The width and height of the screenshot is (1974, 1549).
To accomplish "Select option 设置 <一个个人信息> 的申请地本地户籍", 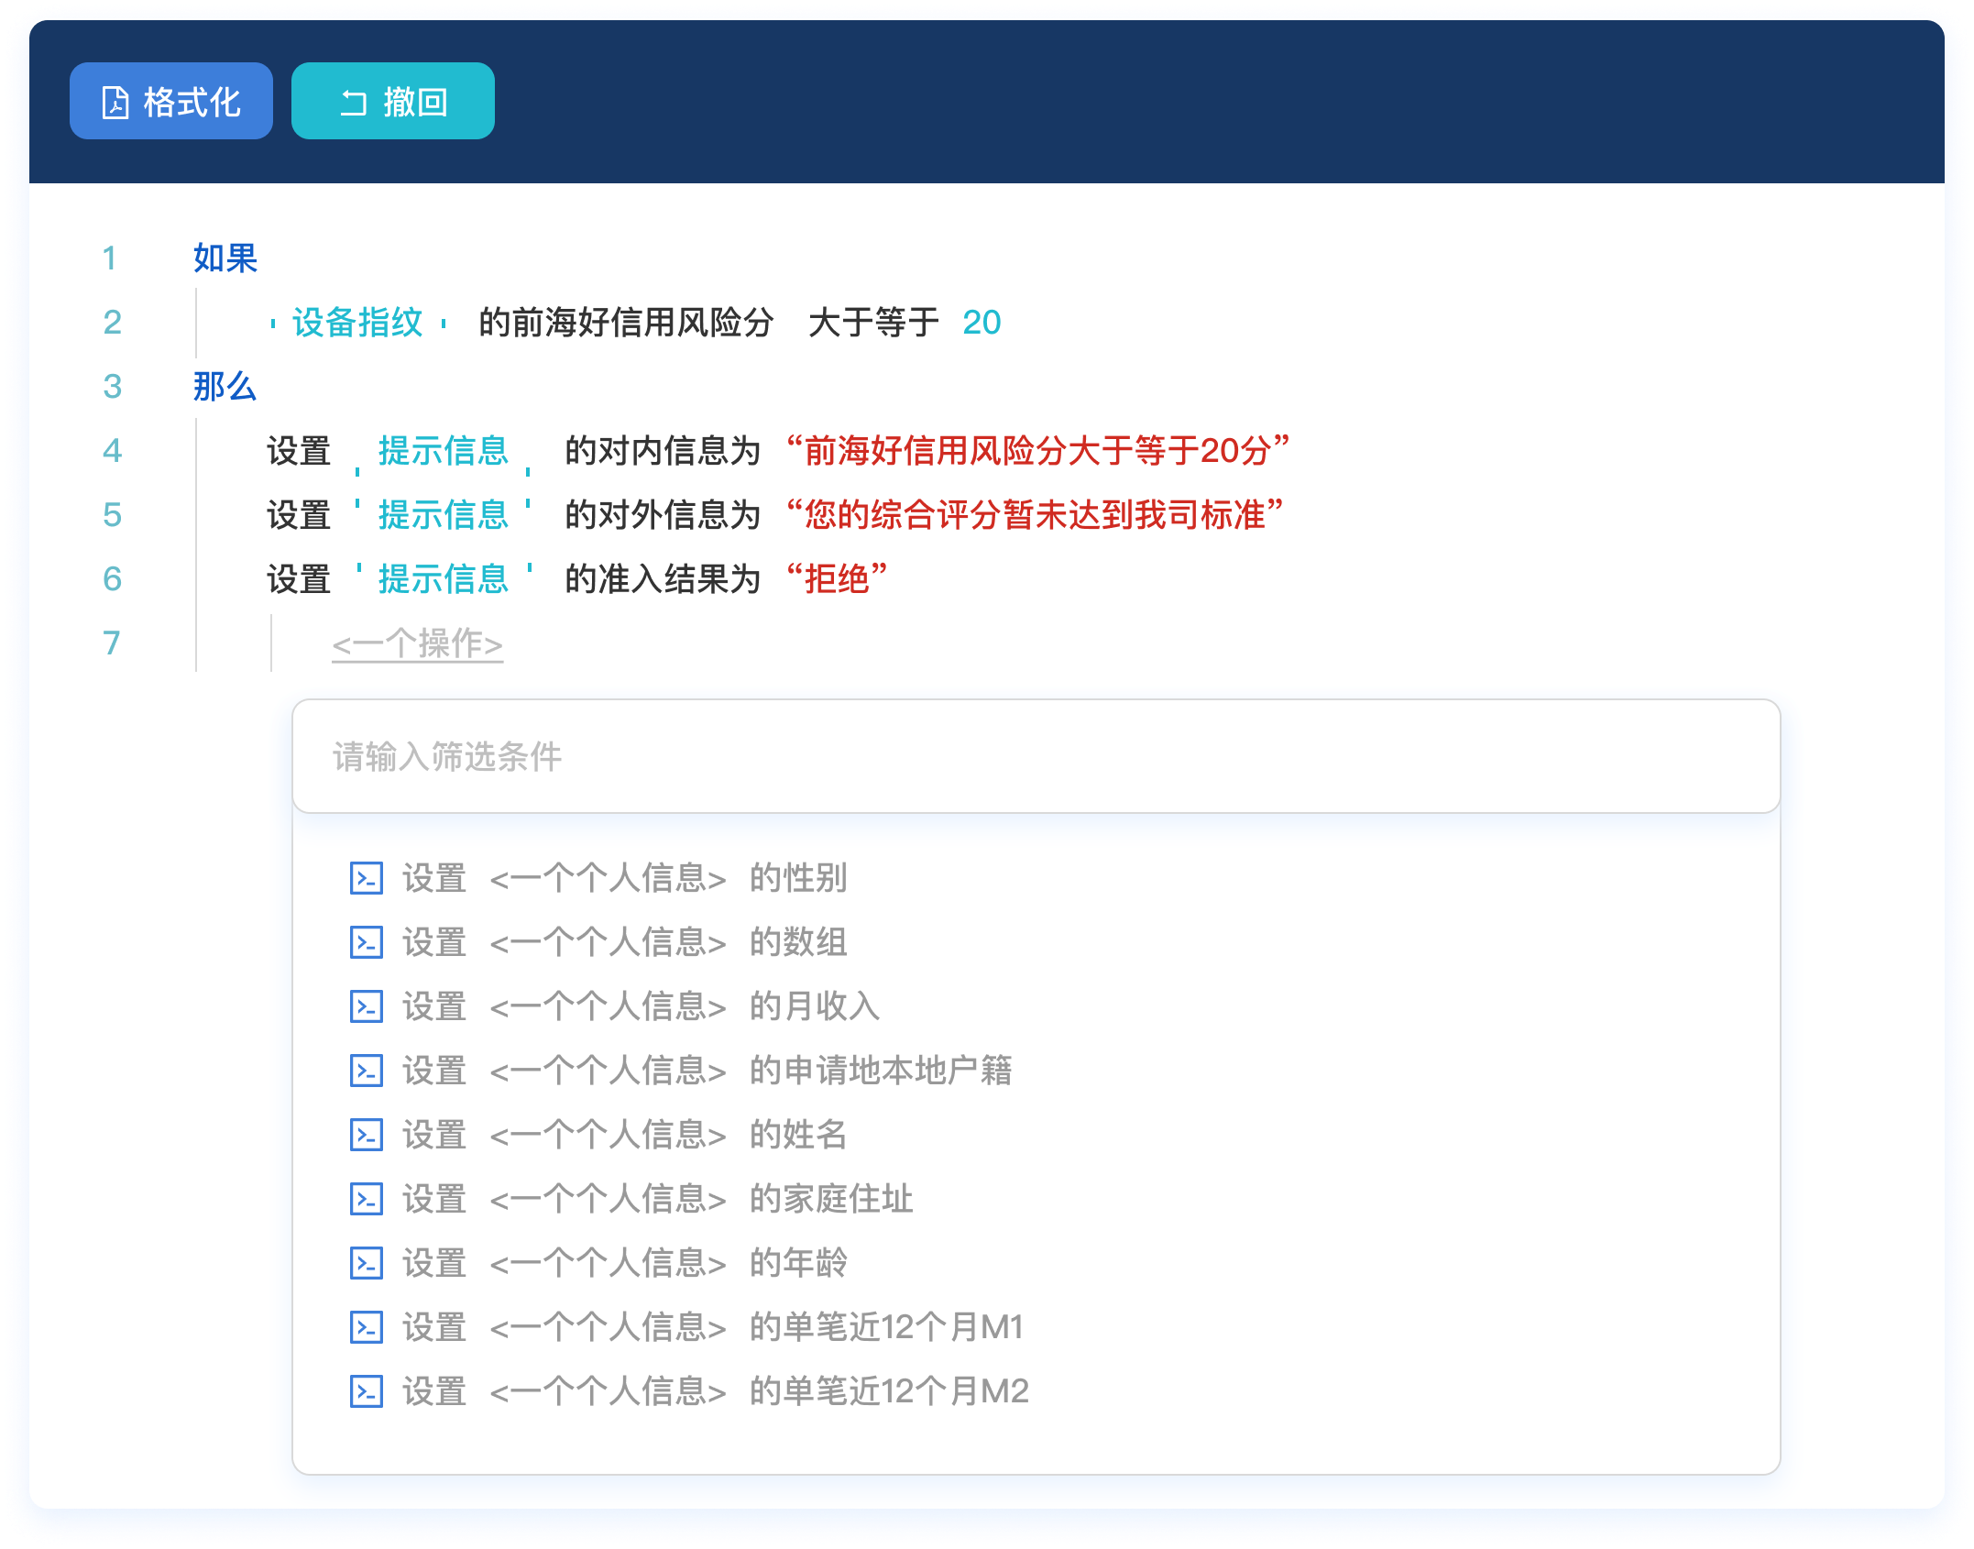I will [682, 1071].
